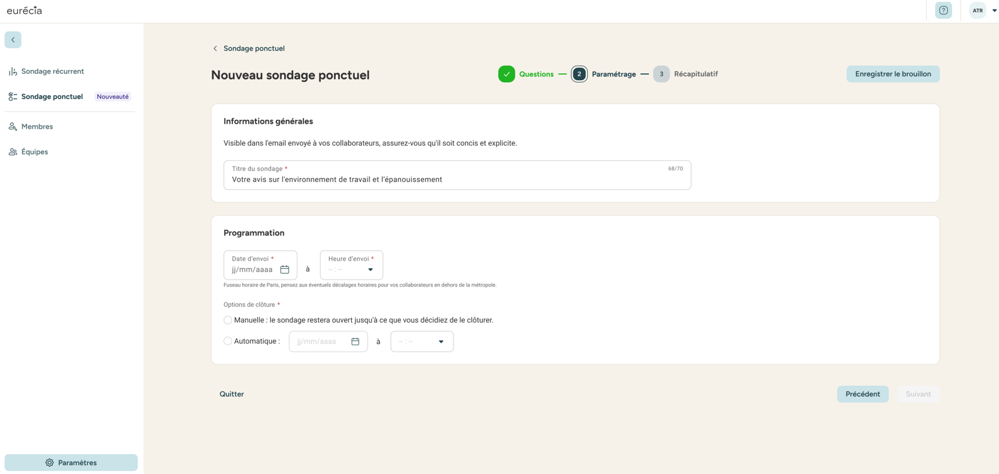The height and width of the screenshot is (474, 999).
Task: Click the Équipes group icon
Action: point(13,152)
